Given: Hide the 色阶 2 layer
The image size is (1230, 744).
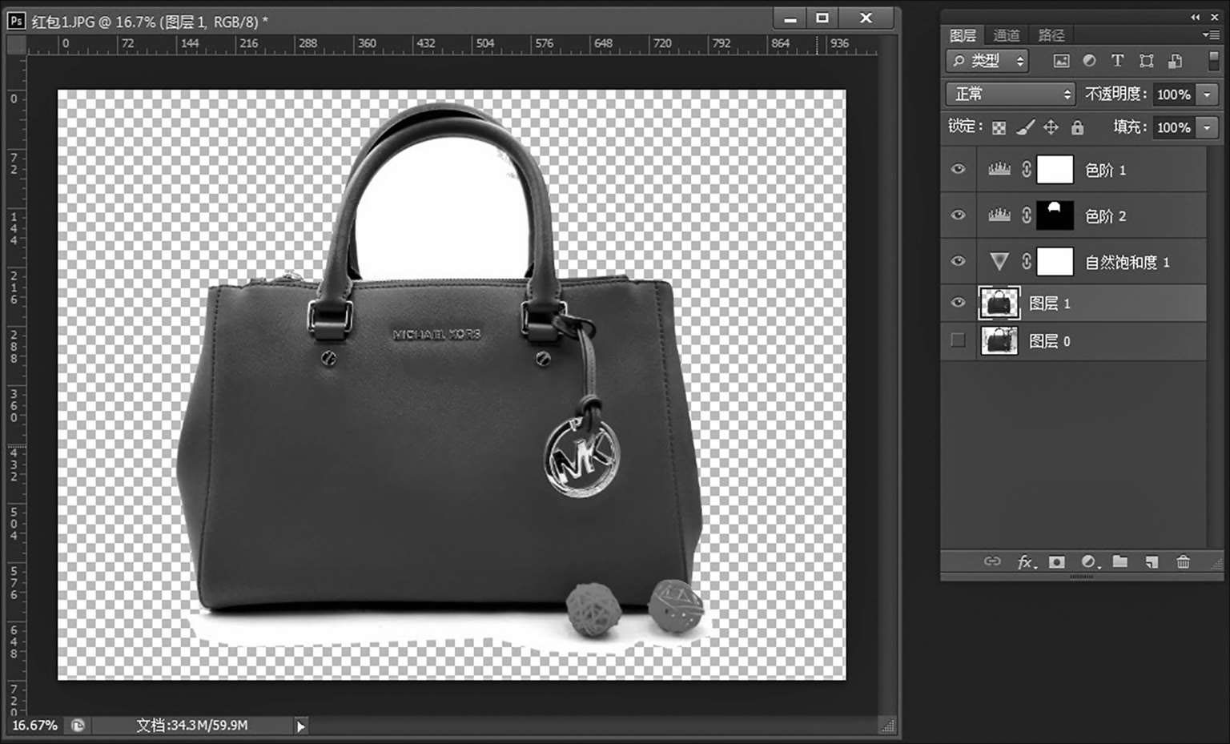Looking at the screenshot, I should tap(958, 215).
